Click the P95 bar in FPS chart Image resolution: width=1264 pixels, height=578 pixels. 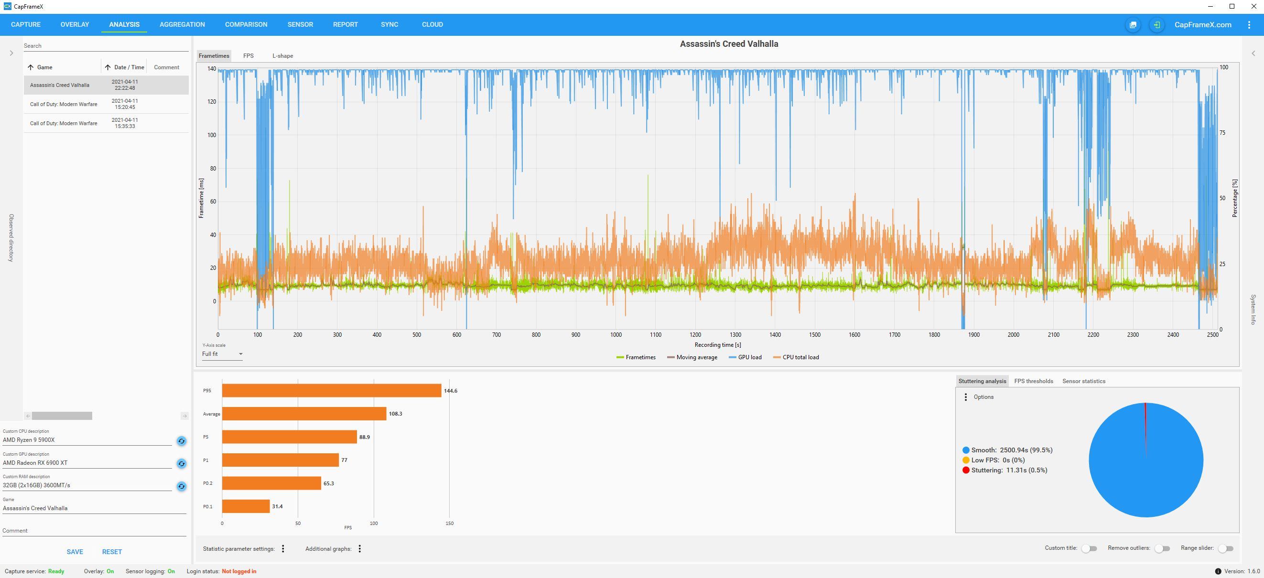(x=332, y=391)
